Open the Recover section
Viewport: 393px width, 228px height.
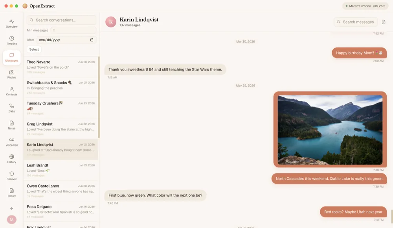pyautogui.click(x=11, y=176)
